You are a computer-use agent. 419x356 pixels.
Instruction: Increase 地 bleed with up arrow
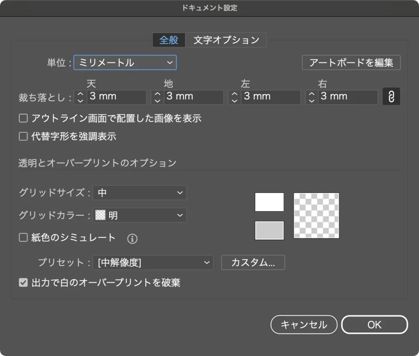point(158,94)
